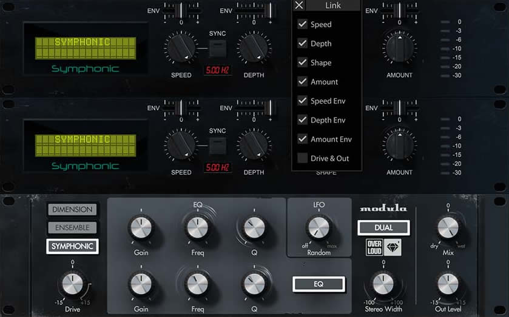The height and width of the screenshot is (317, 509).
Task: Click the Drive knob
Action: [x=72, y=284]
